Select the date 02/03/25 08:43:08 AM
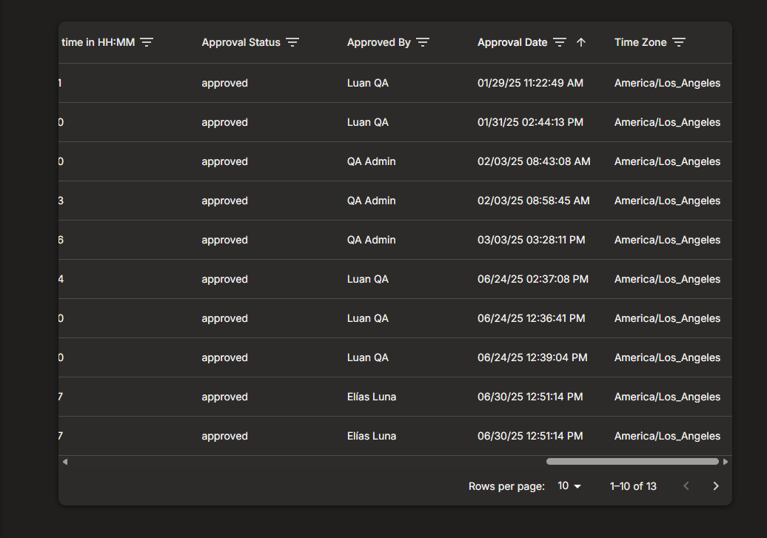The width and height of the screenshot is (767, 538). 534,161
